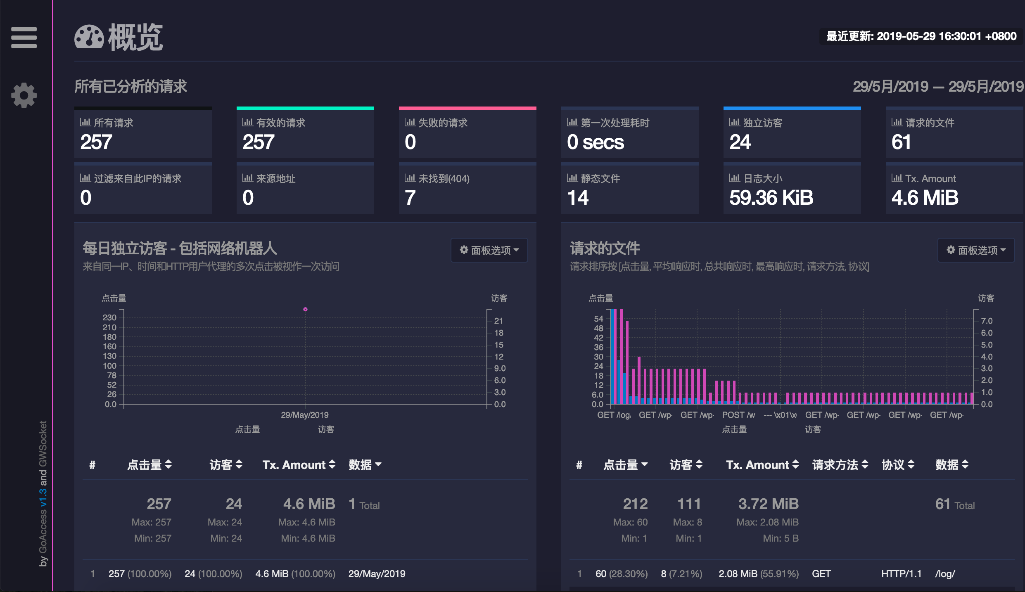Click the chart icon beside 未找到(404)
This screenshot has width=1025, height=592.
[x=410, y=178]
